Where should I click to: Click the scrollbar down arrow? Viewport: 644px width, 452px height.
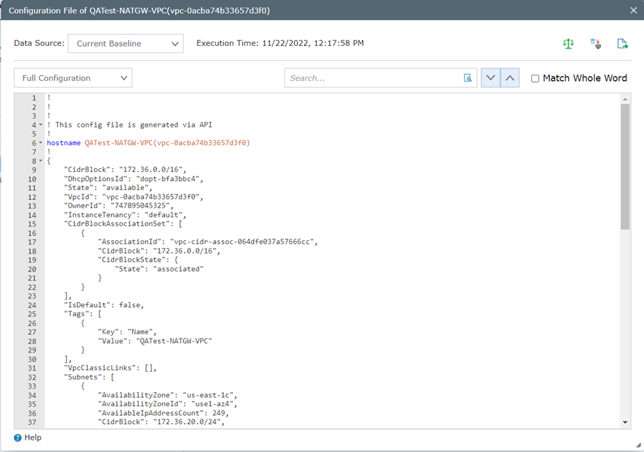coord(625,422)
